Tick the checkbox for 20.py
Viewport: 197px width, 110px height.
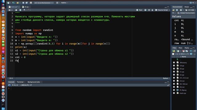point(174,68)
